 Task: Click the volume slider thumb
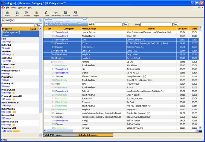pyautogui.click(x=77, y=23)
